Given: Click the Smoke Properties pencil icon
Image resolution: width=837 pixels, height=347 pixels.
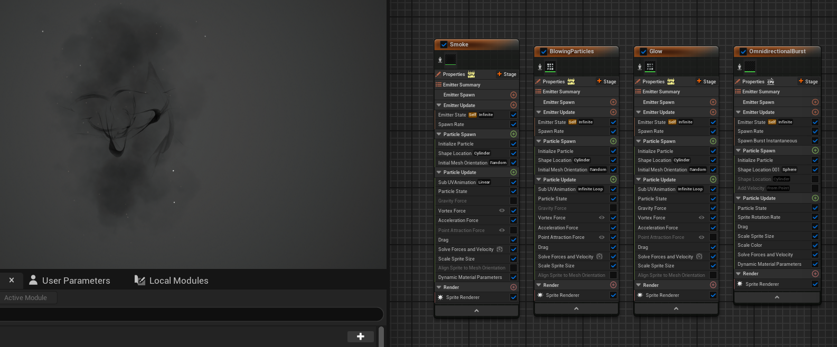Looking at the screenshot, I should tap(438, 74).
